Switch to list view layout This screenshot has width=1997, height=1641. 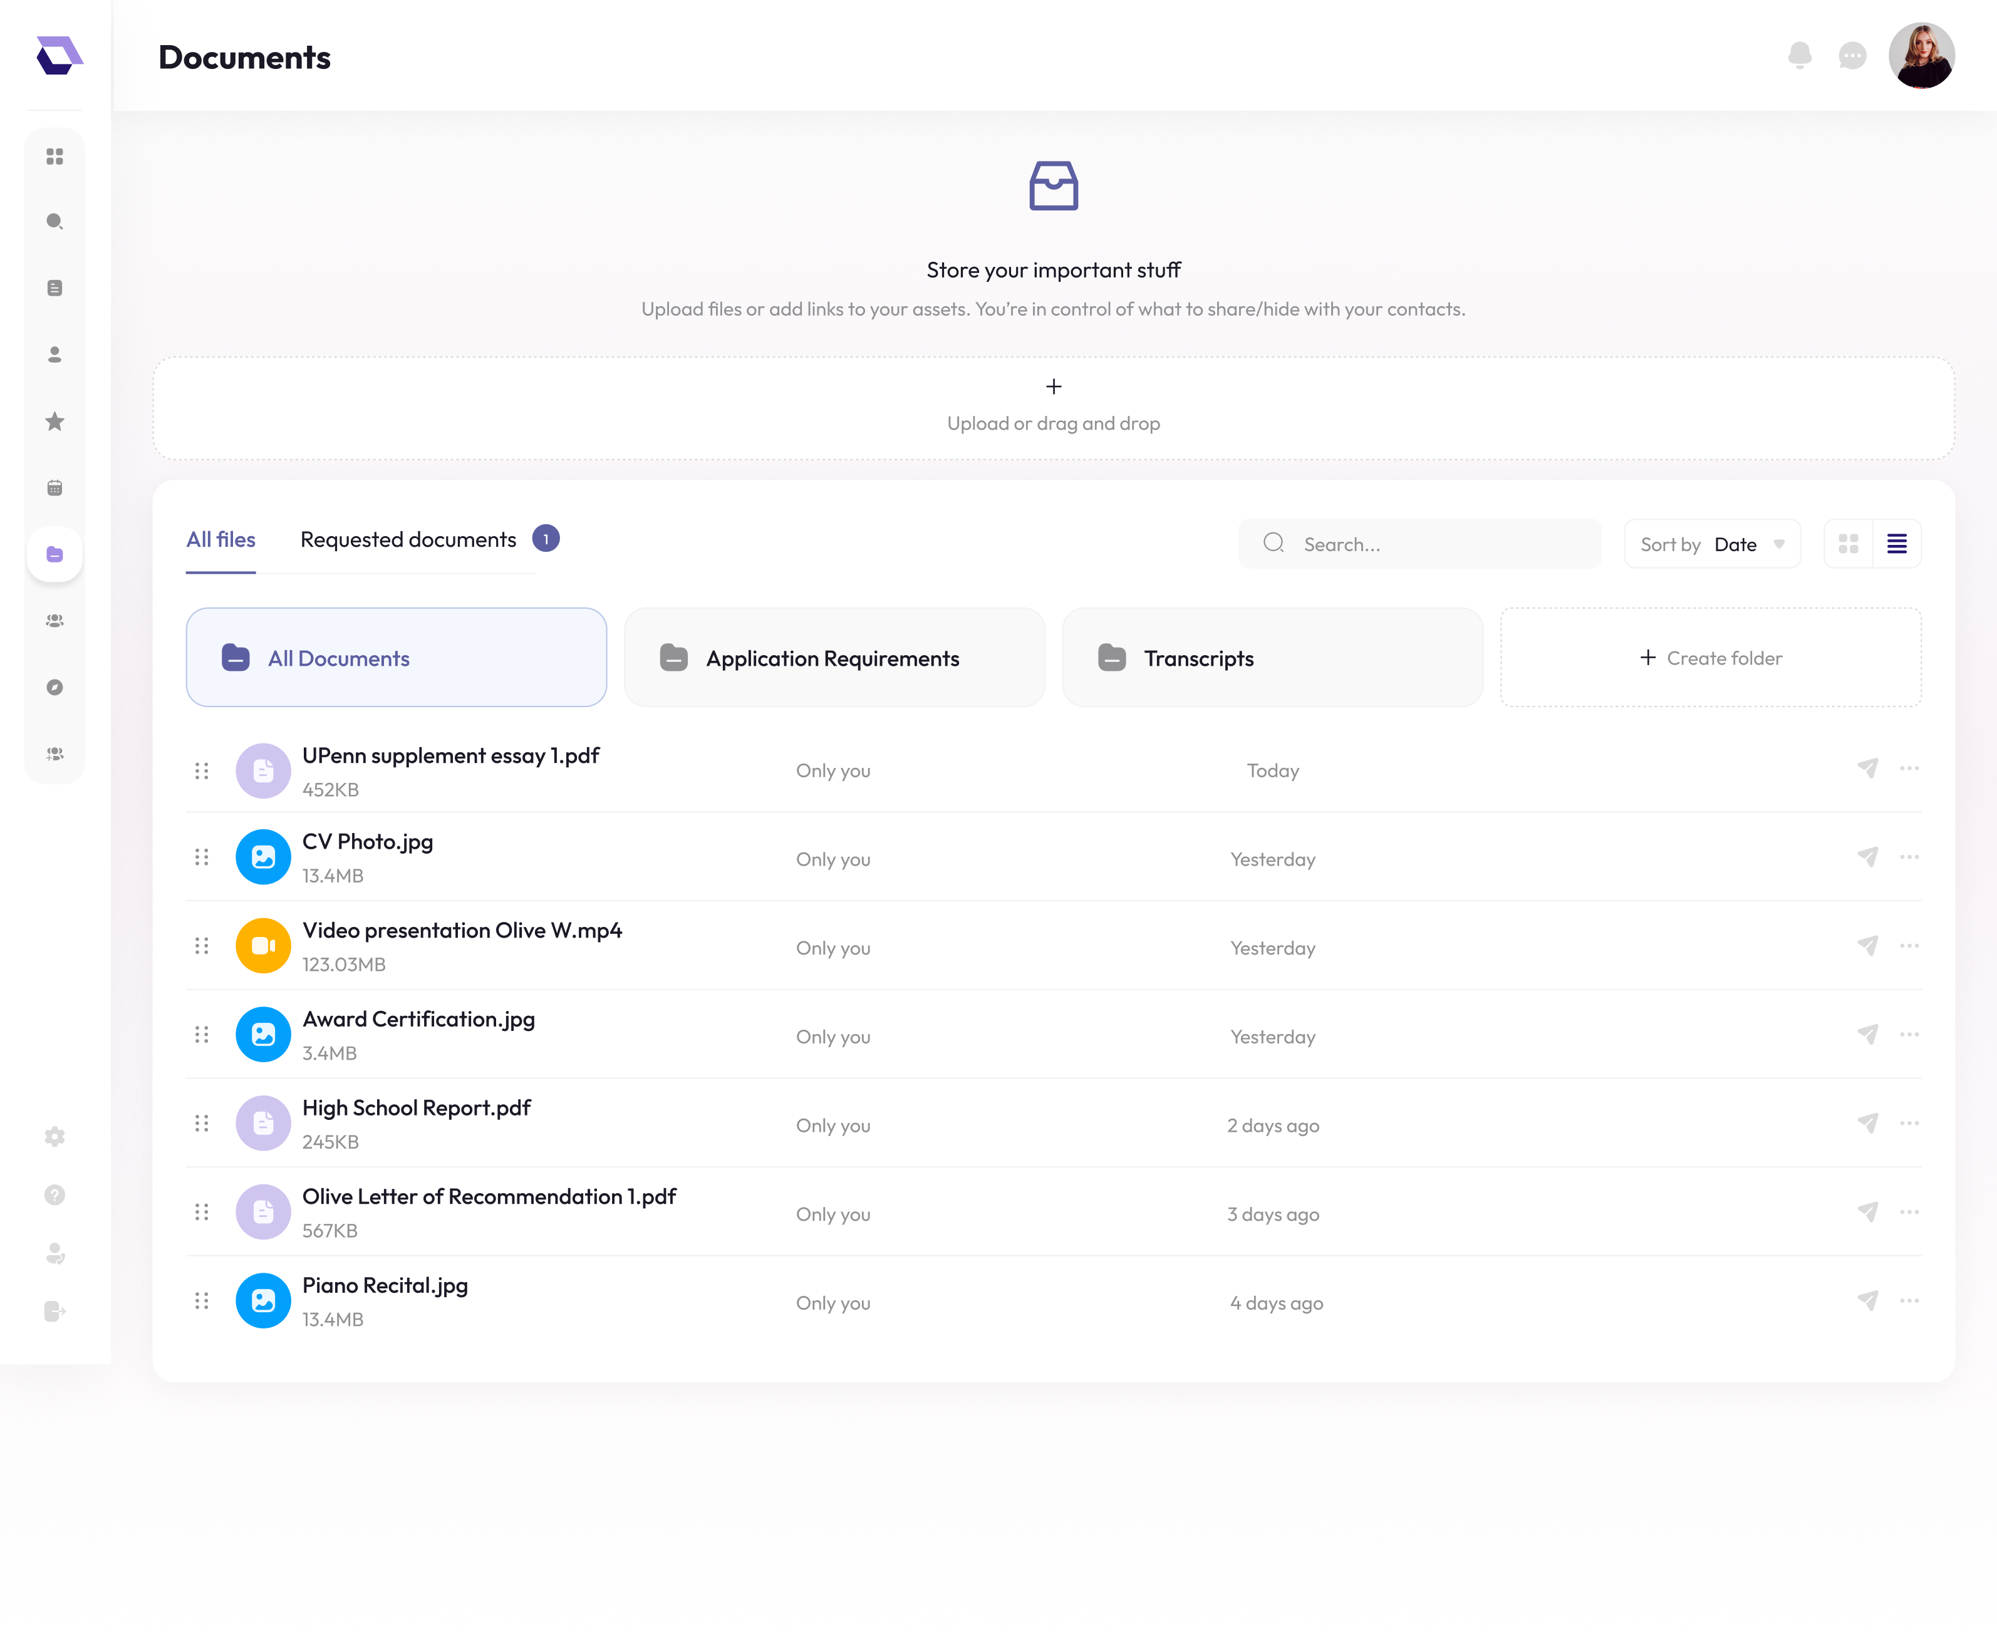(x=1897, y=544)
